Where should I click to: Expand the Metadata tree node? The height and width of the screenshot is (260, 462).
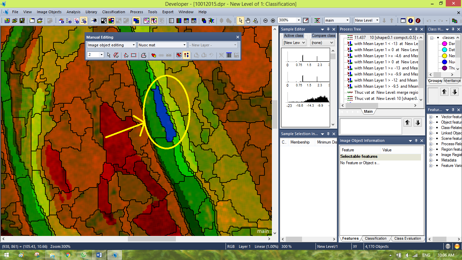431,160
